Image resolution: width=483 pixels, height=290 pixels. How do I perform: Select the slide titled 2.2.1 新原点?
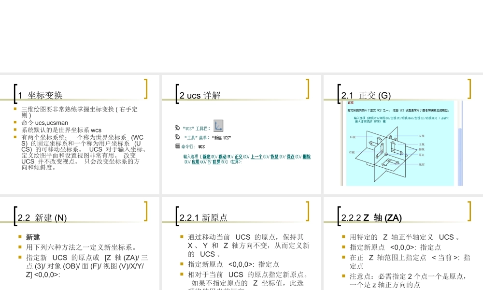coord(241,244)
